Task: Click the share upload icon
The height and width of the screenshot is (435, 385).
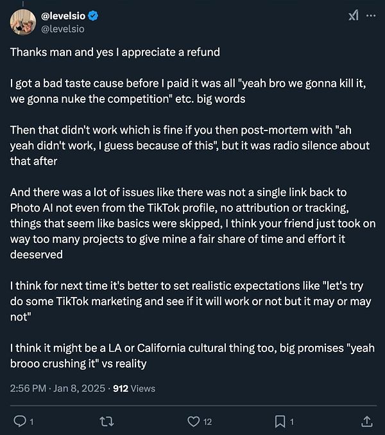Action: 366,421
